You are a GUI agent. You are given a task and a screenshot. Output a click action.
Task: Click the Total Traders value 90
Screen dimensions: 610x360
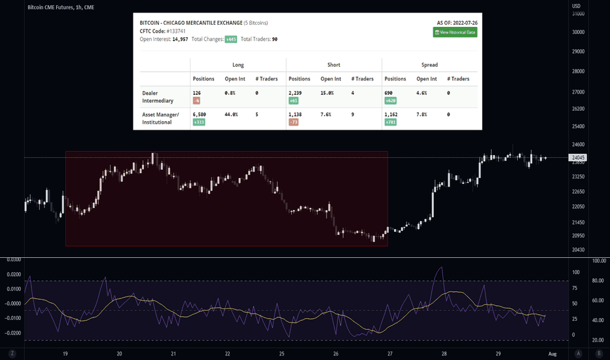(275, 39)
